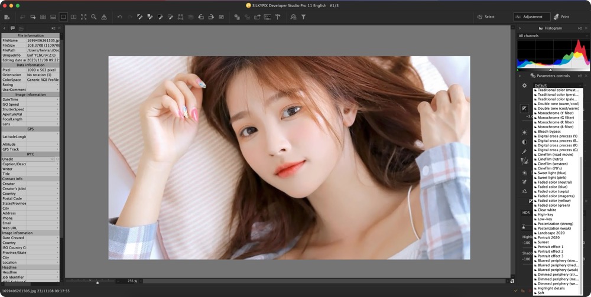
Task: Click the undo arrow icon
Action: (x=120, y=17)
